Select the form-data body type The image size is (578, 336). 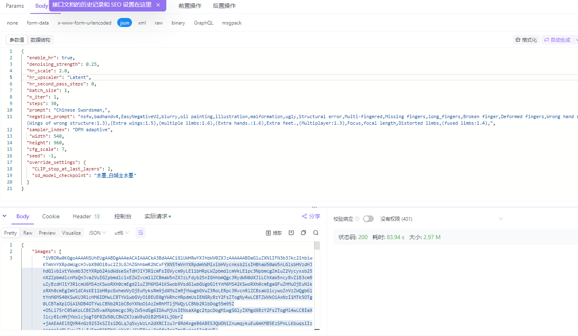coord(38,23)
